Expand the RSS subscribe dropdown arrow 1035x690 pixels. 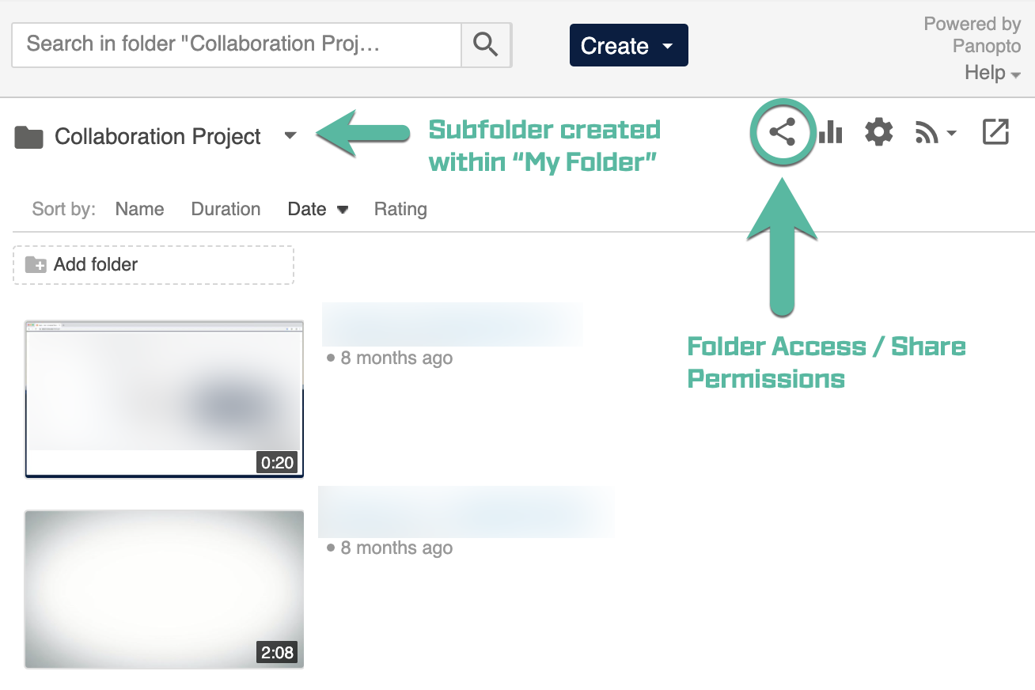pyautogui.click(x=951, y=134)
